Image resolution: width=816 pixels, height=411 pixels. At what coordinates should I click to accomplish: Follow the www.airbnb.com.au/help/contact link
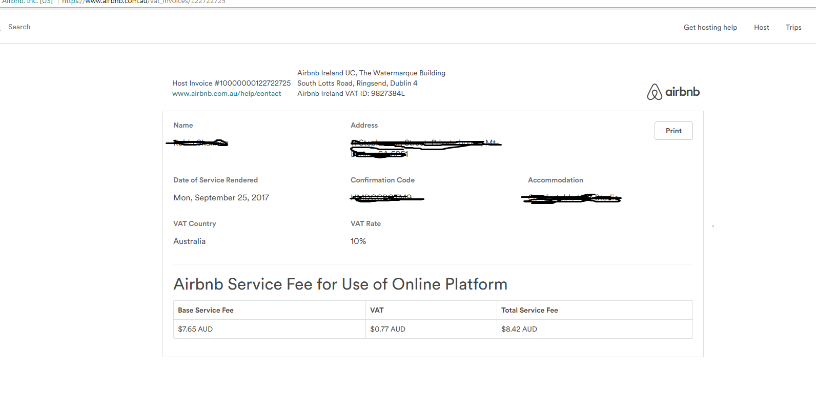(x=227, y=94)
